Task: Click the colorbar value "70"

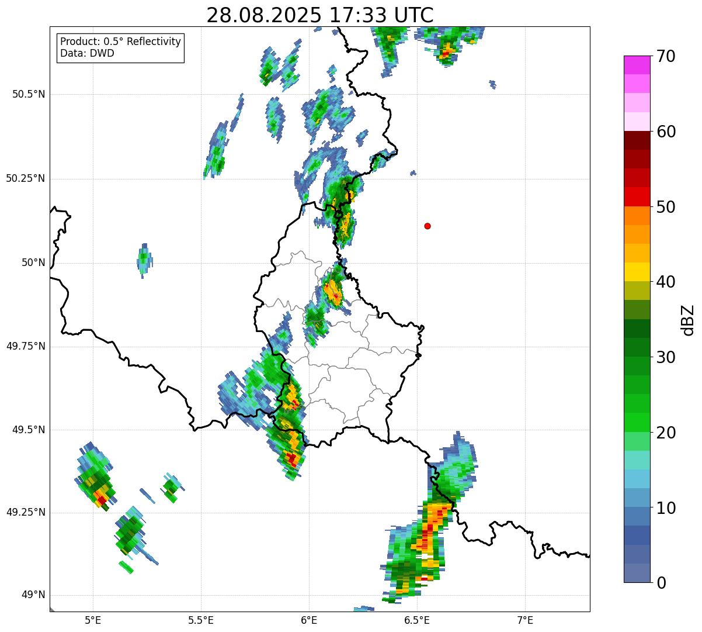Action: click(x=666, y=56)
